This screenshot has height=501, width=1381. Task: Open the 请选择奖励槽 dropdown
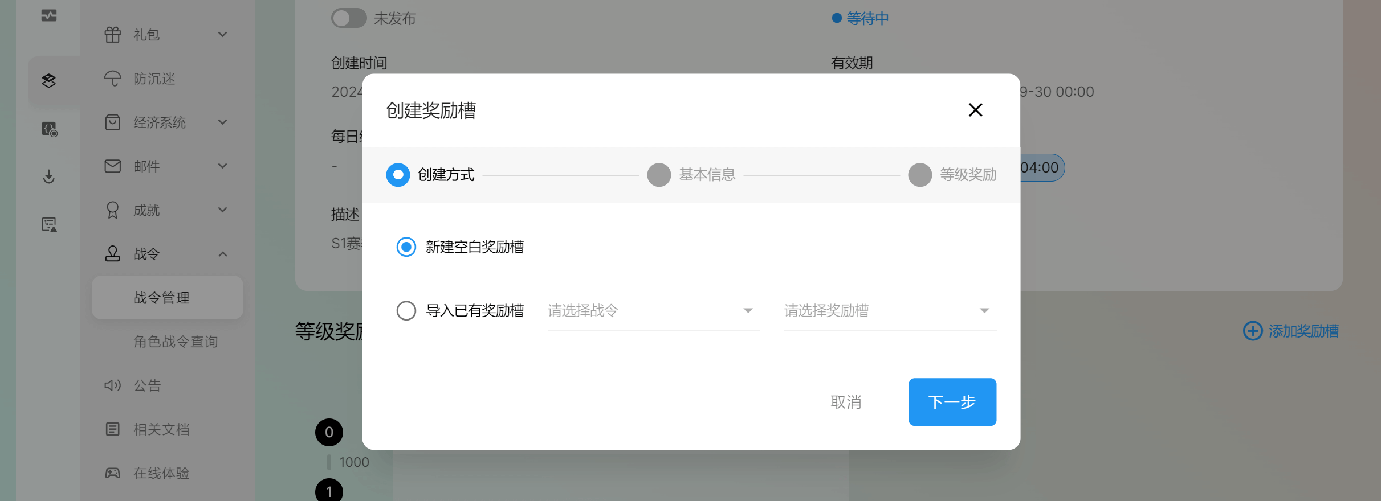point(889,311)
